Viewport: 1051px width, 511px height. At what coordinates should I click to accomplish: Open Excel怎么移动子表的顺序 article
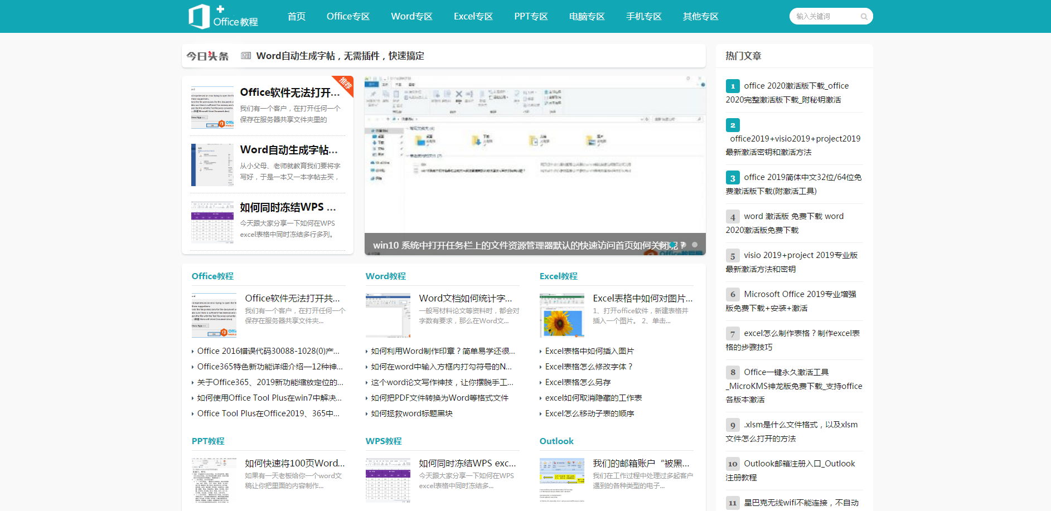tap(590, 413)
